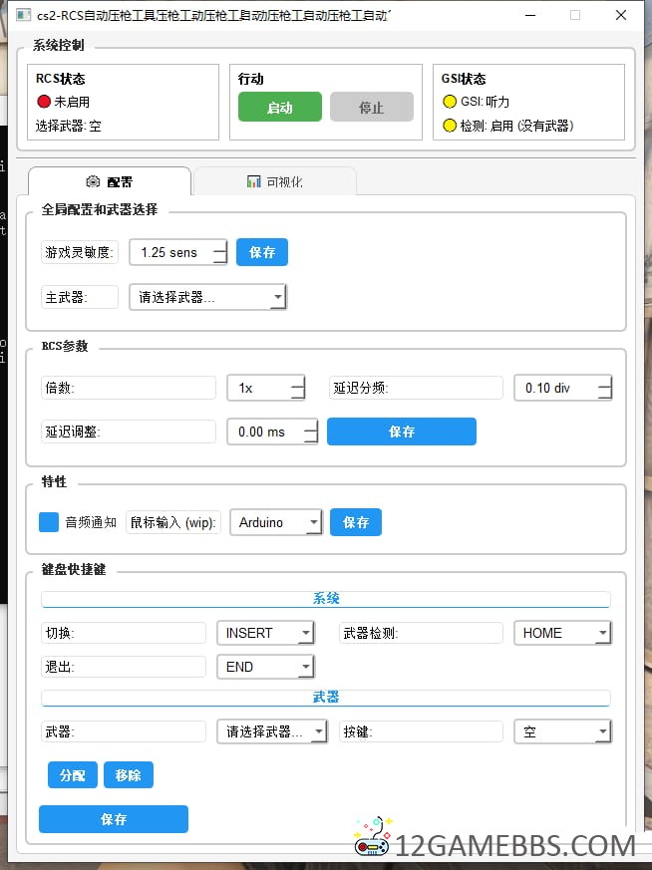This screenshot has width=652, height=870.
Task: Click the 1x multiplier spinner
Action: 266,388
